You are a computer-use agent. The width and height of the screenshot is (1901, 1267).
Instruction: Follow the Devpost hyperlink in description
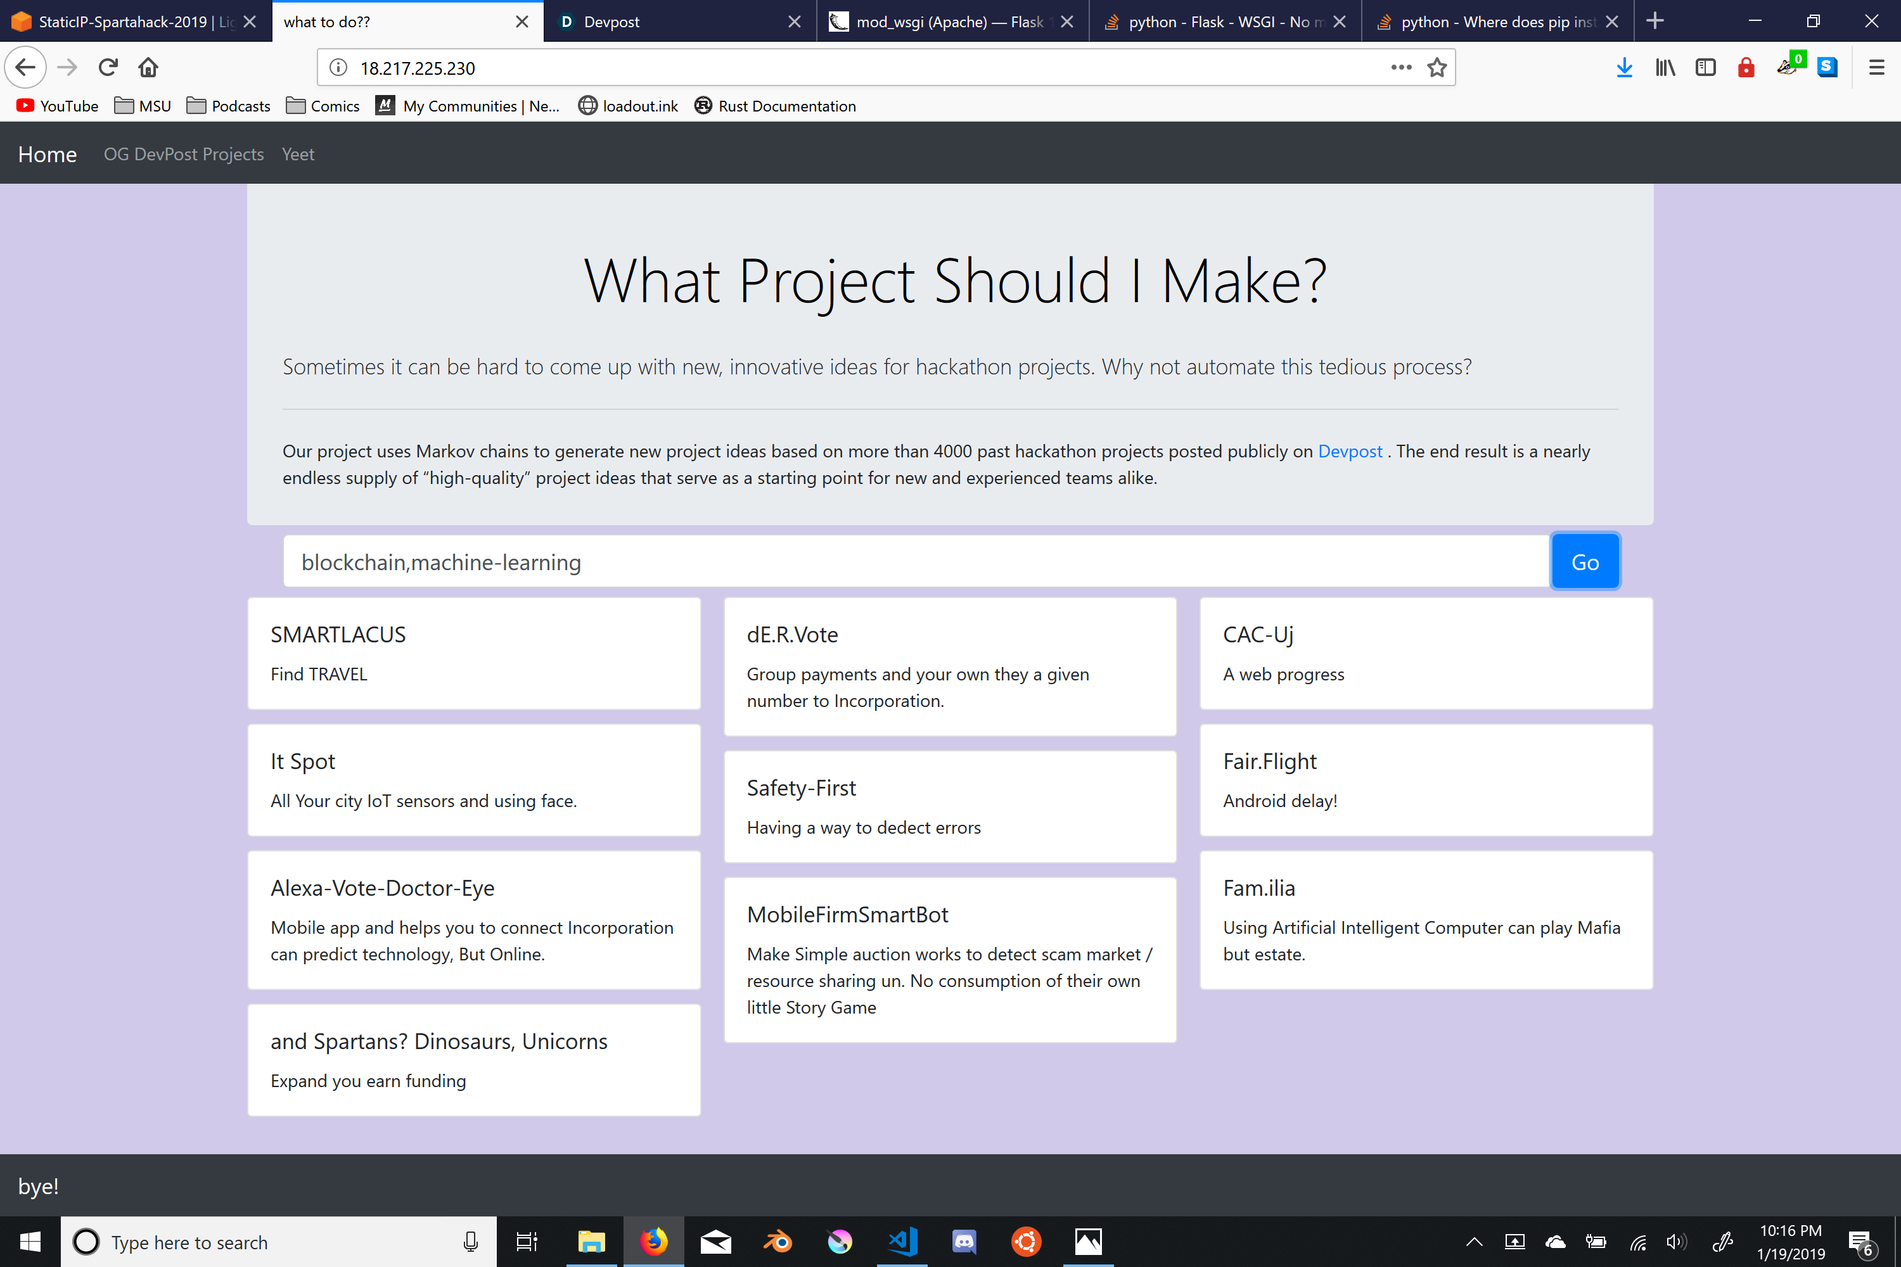1350,451
